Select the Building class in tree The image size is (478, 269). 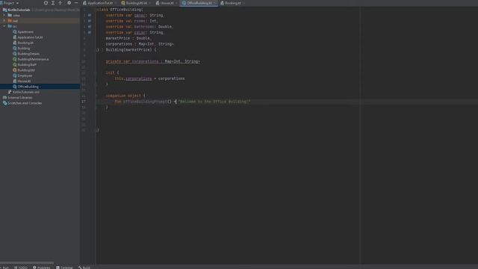point(24,48)
